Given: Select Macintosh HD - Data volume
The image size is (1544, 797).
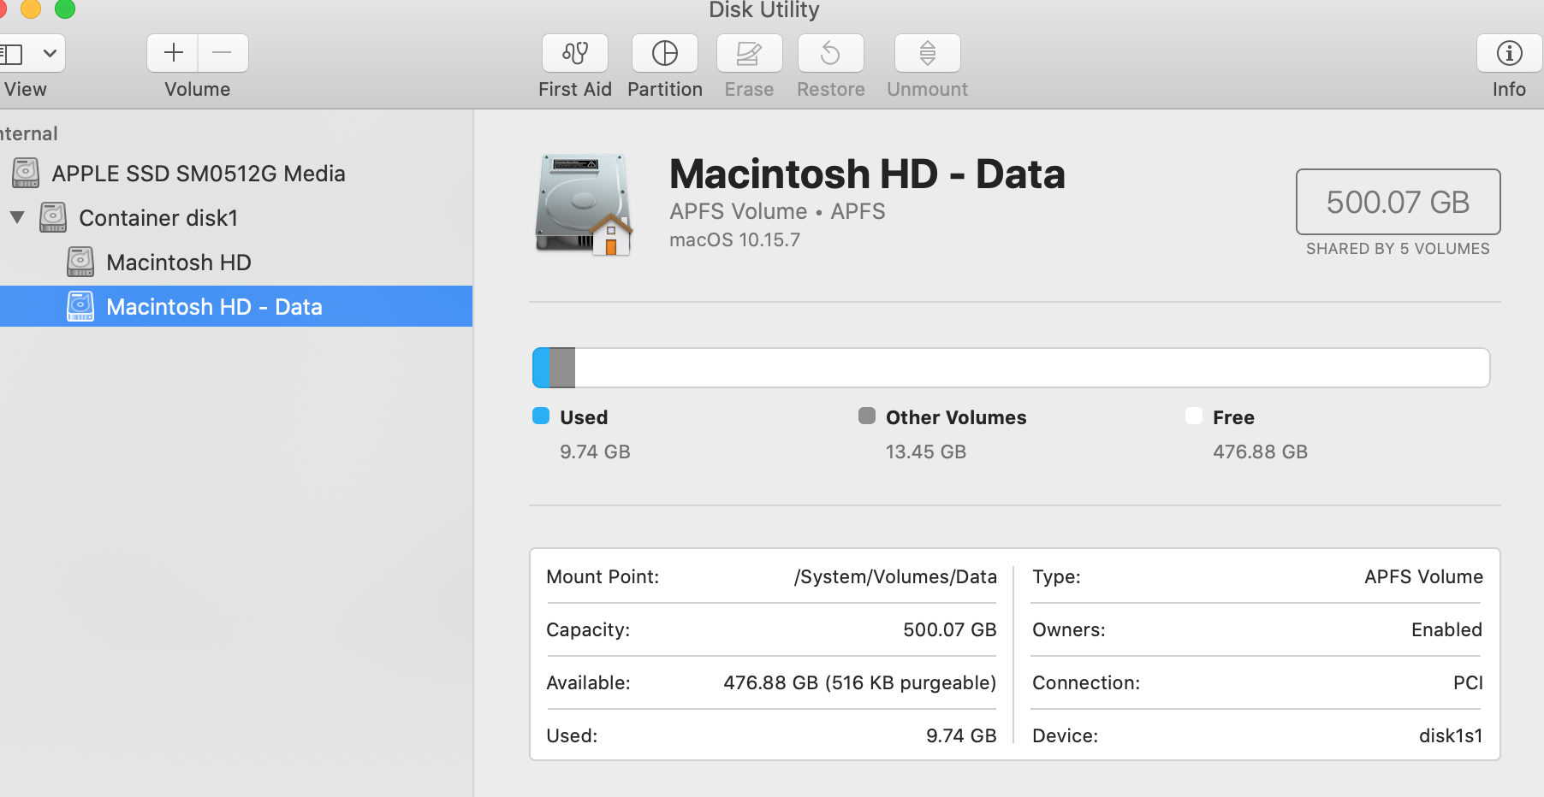Looking at the screenshot, I should click(236, 306).
